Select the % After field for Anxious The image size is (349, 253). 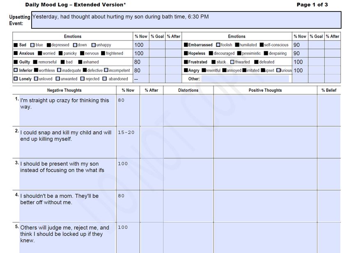pos(174,53)
